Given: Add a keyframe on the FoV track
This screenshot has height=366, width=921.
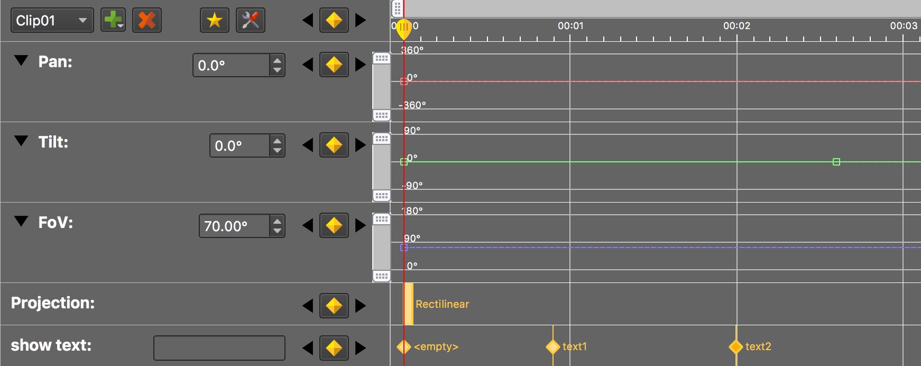Looking at the screenshot, I should click(x=334, y=226).
